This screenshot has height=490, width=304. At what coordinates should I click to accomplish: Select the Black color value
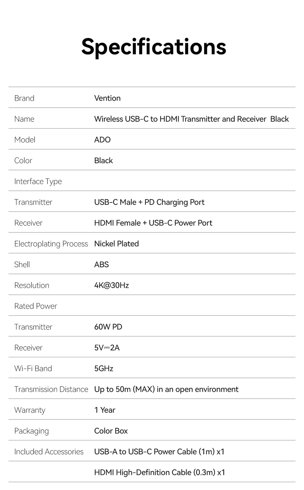(x=103, y=161)
